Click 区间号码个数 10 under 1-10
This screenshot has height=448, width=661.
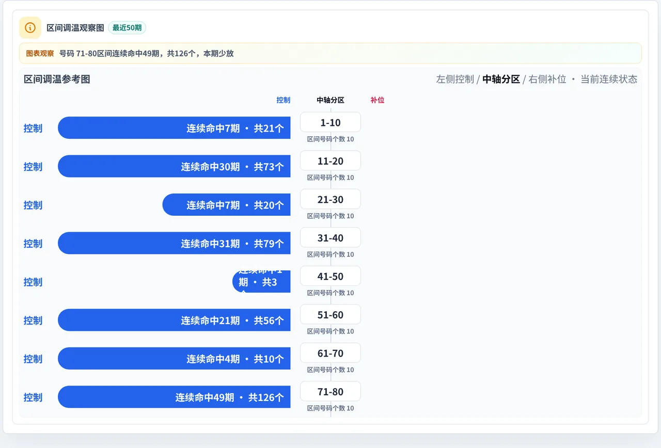coord(330,139)
